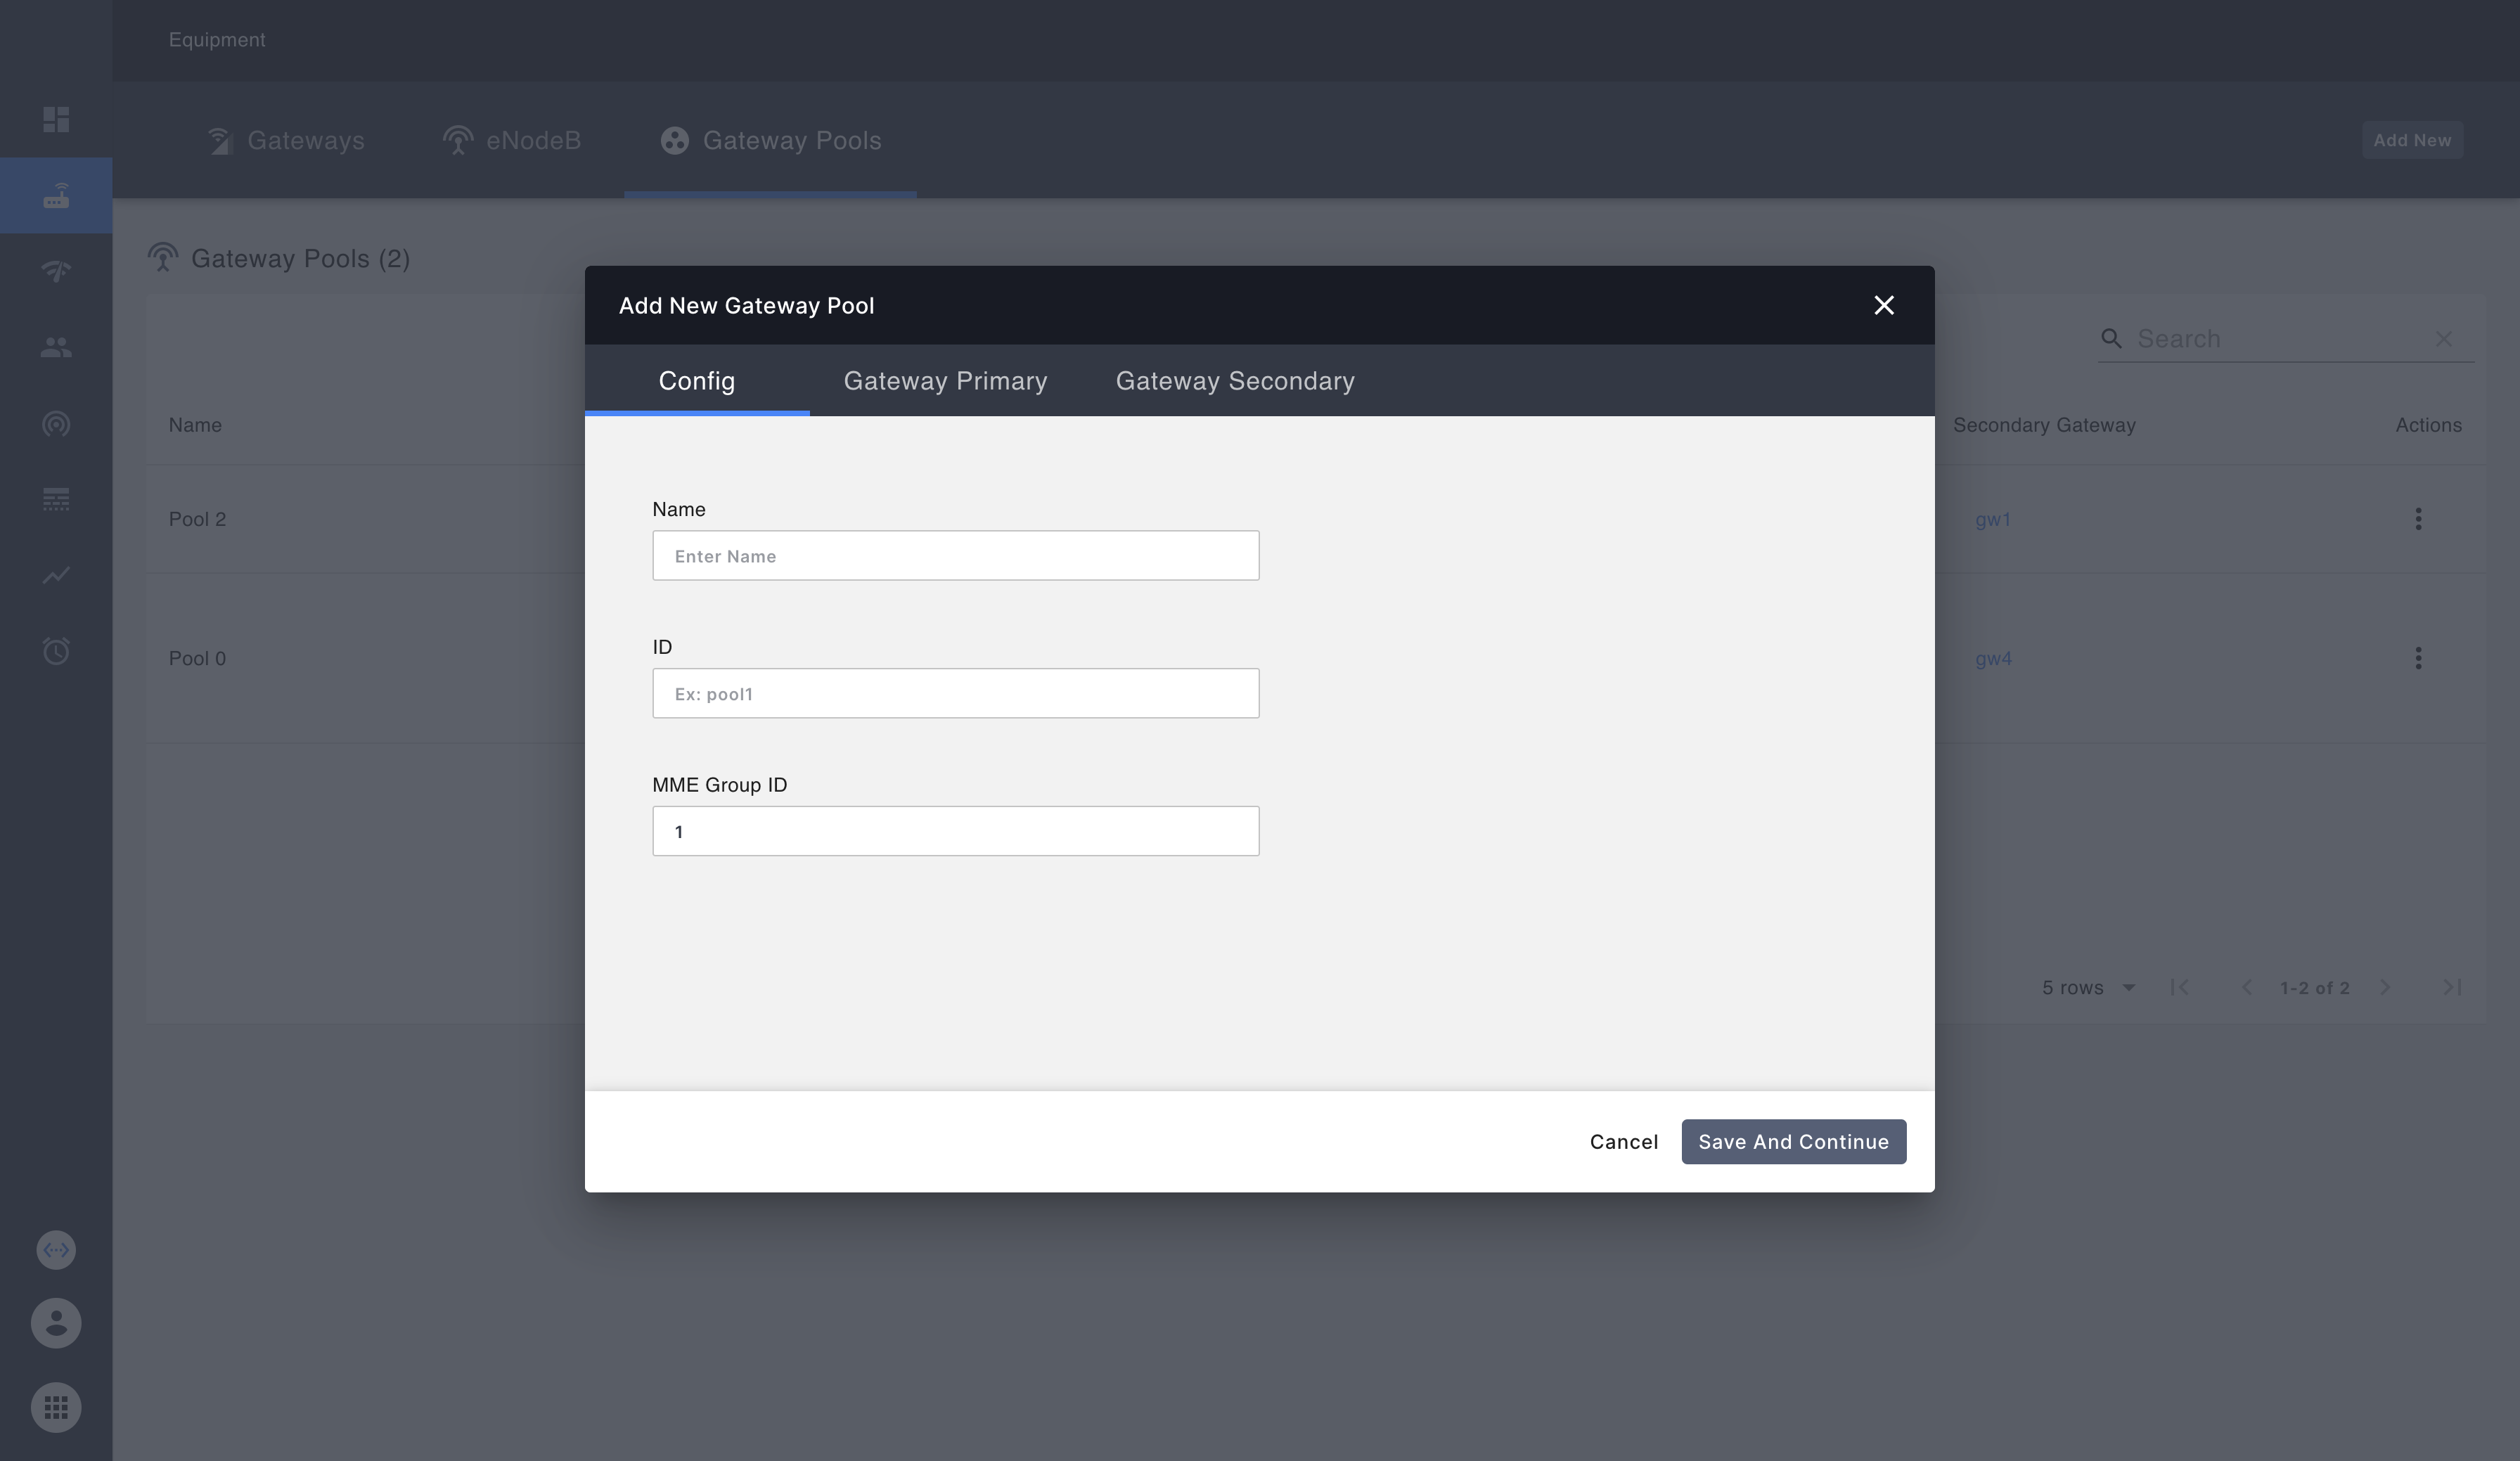The image size is (2520, 1461).
Task: Open the gw1 secondary gateway link
Action: point(1992,519)
